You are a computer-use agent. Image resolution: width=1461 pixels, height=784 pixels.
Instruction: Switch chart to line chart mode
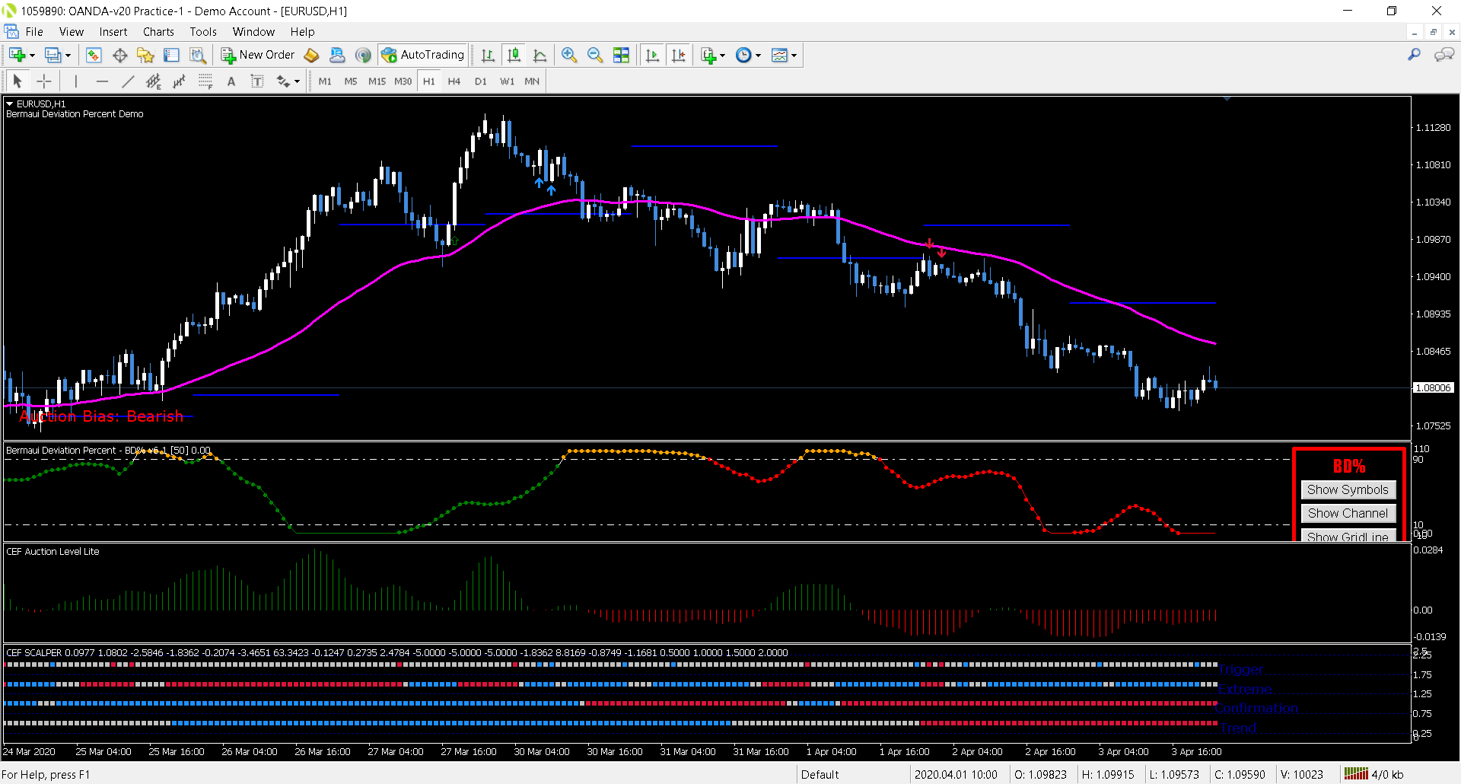(540, 55)
